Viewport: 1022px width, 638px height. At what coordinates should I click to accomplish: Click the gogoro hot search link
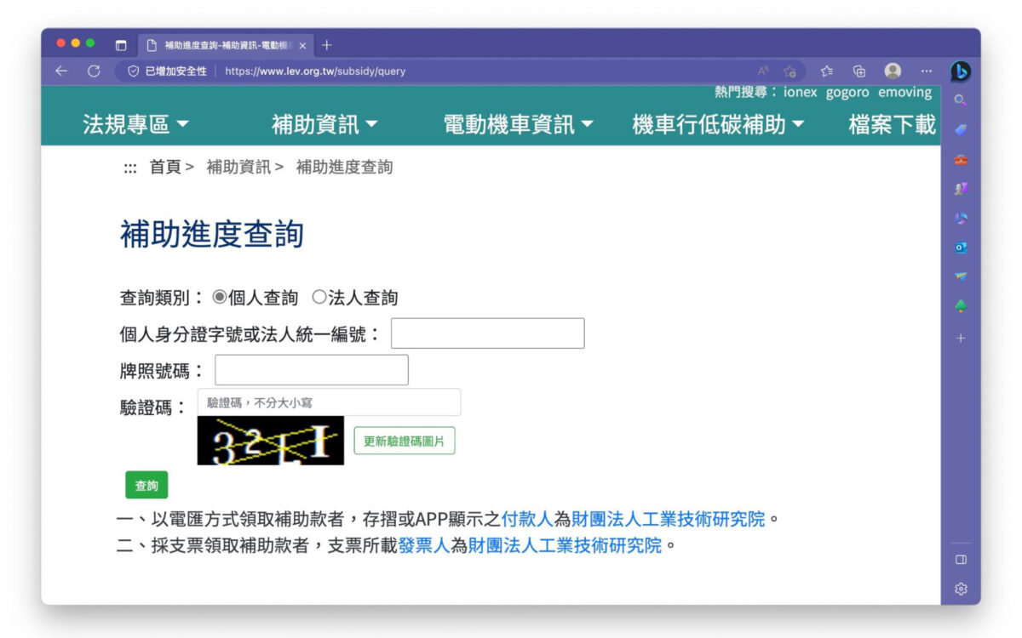(x=847, y=93)
